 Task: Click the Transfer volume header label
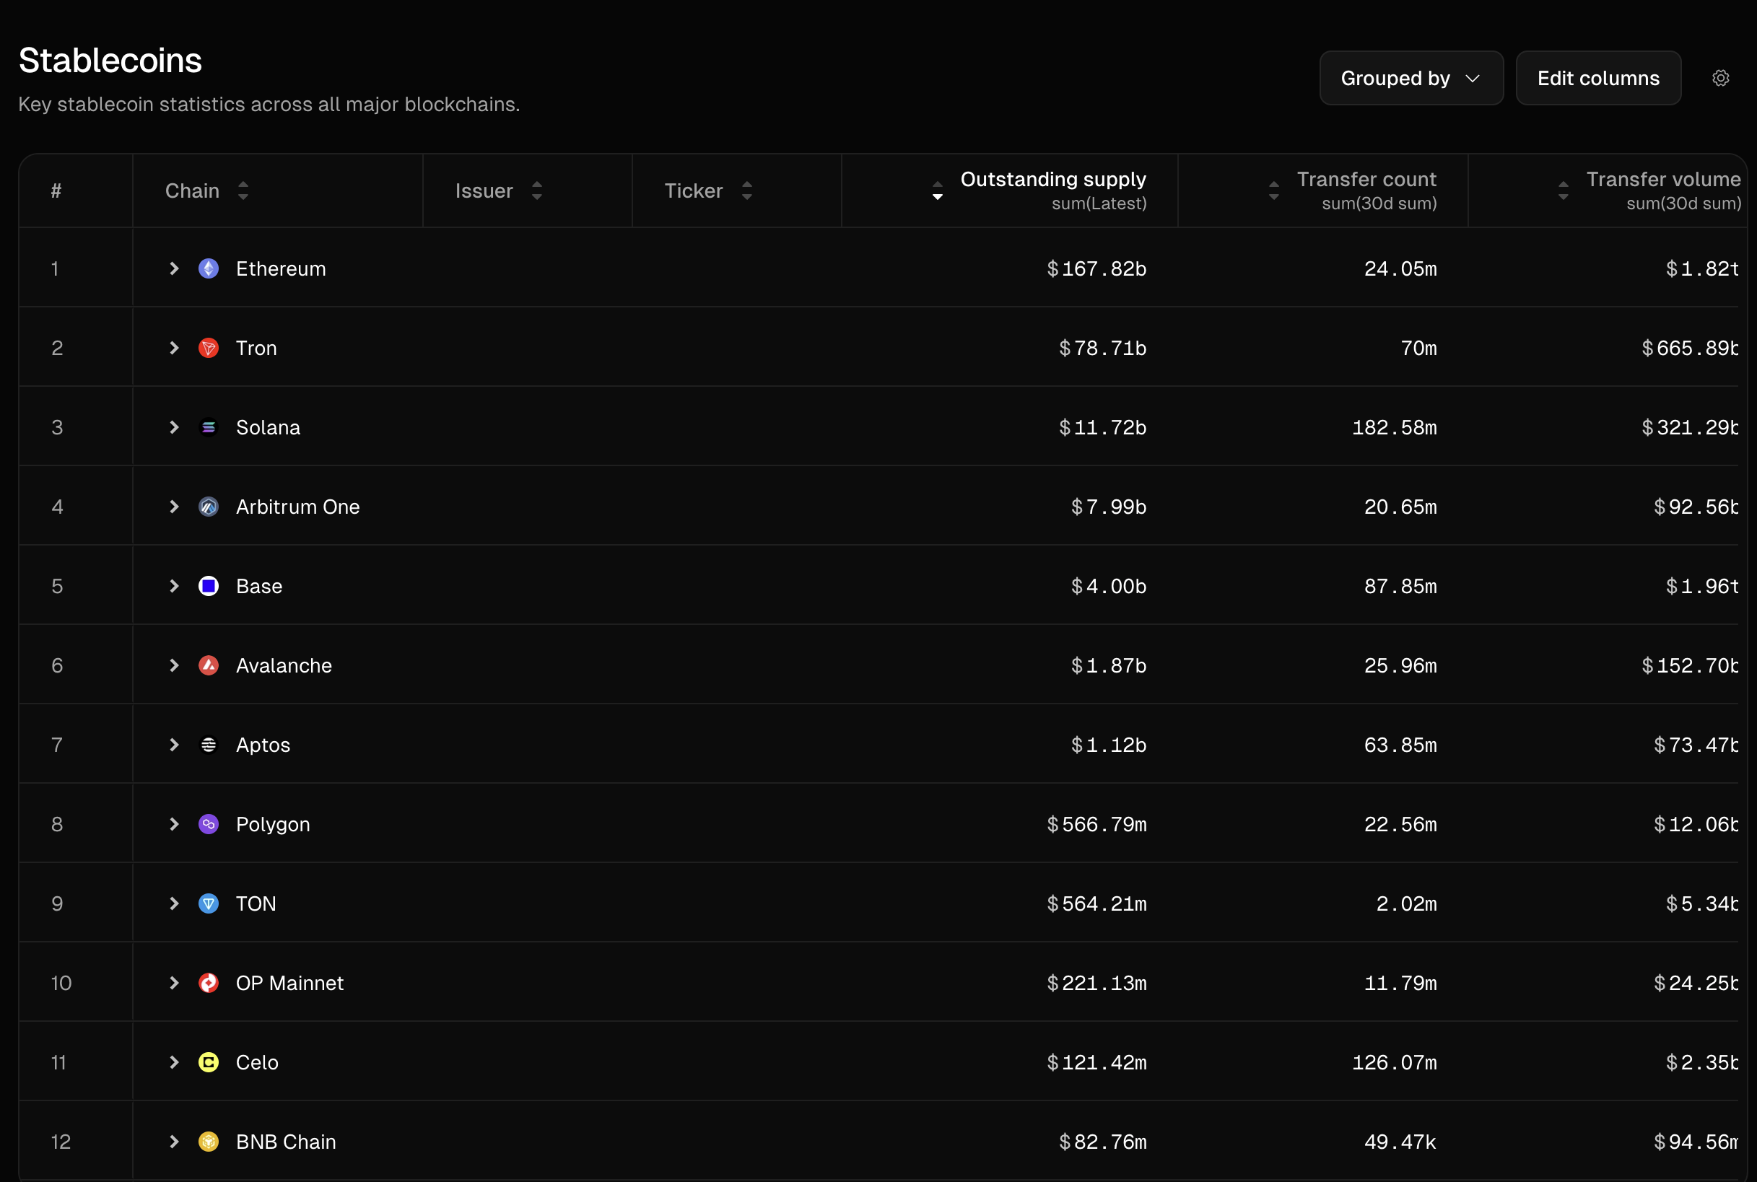[x=1663, y=180]
